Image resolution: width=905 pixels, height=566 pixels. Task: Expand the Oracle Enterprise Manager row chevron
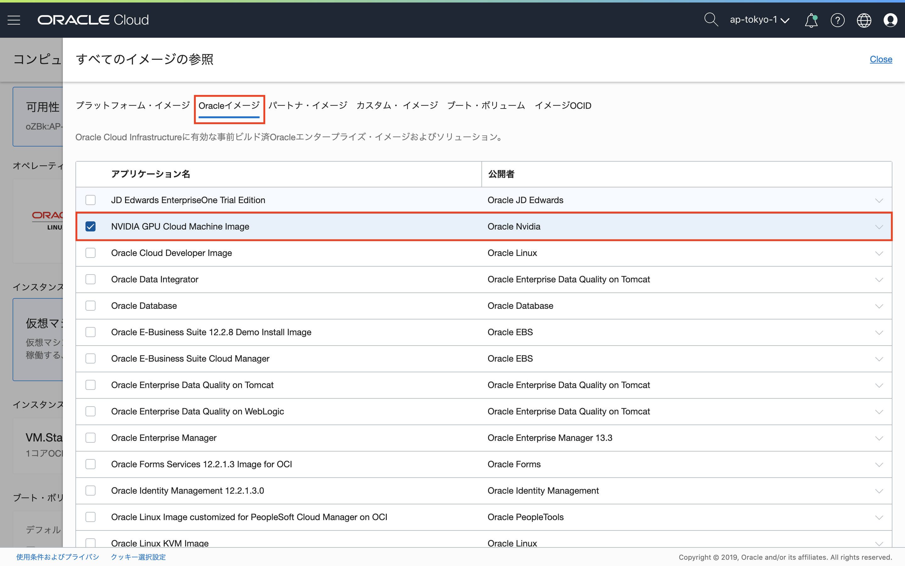pos(879,438)
